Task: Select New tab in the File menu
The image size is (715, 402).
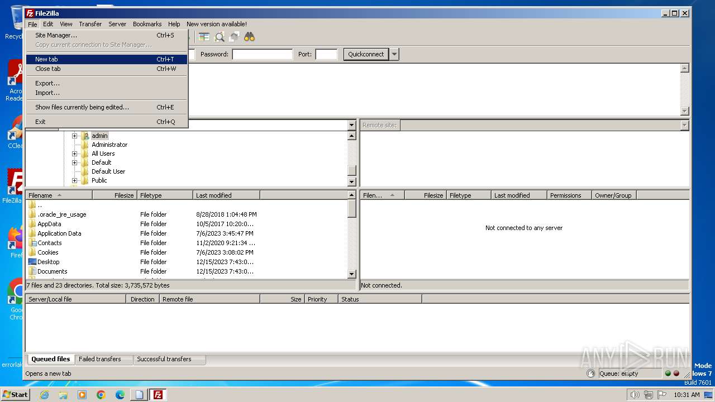Action: (x=107, y=59)
